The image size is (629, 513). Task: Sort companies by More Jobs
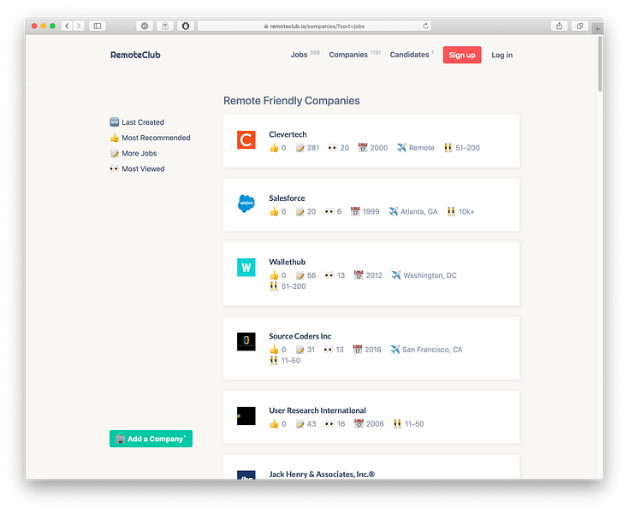click(x=134, y=153)
